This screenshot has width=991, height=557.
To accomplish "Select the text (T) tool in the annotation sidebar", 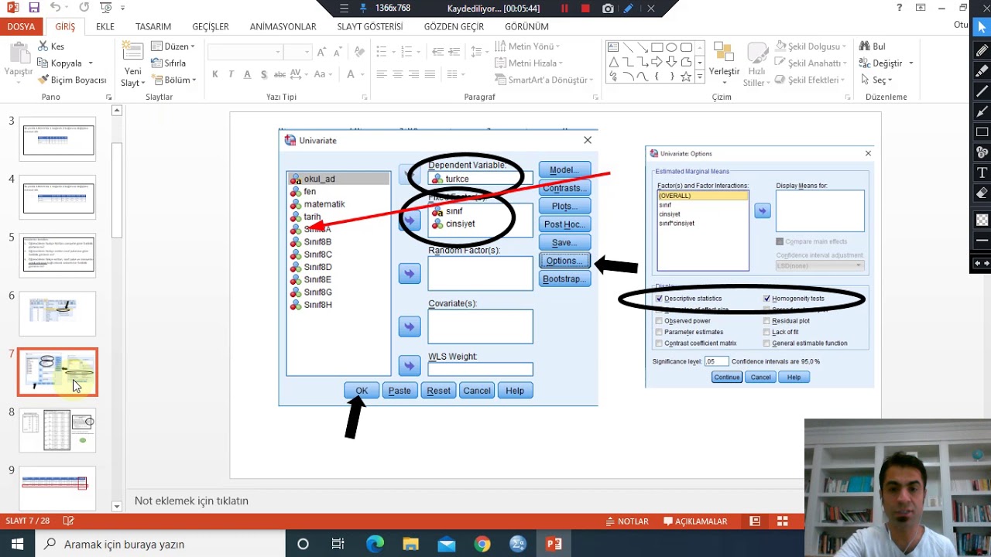I will click(x=982, y=173).
